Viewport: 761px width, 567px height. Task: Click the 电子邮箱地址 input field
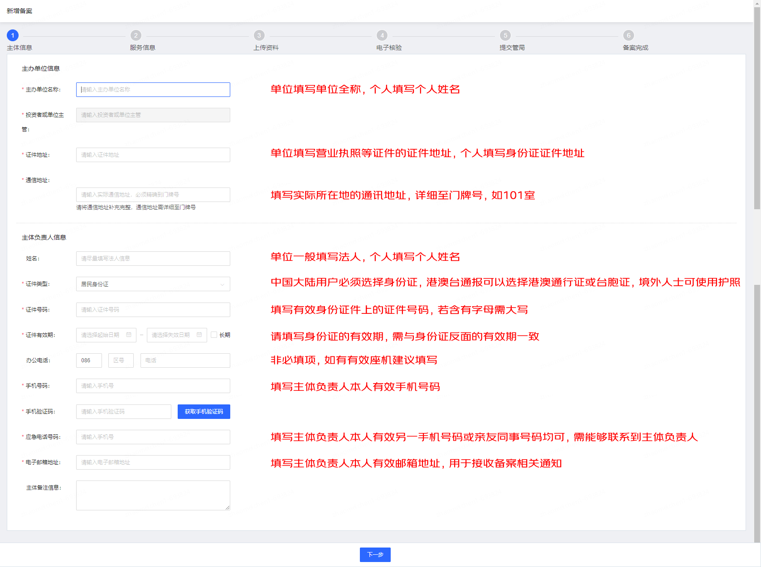point(153,462)
